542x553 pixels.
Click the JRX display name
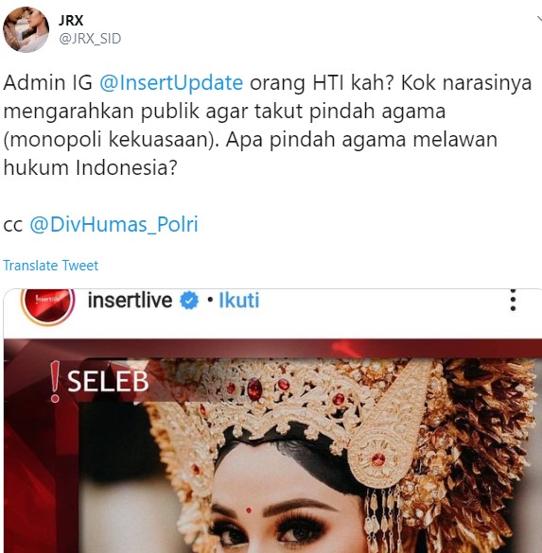(71, 21)
